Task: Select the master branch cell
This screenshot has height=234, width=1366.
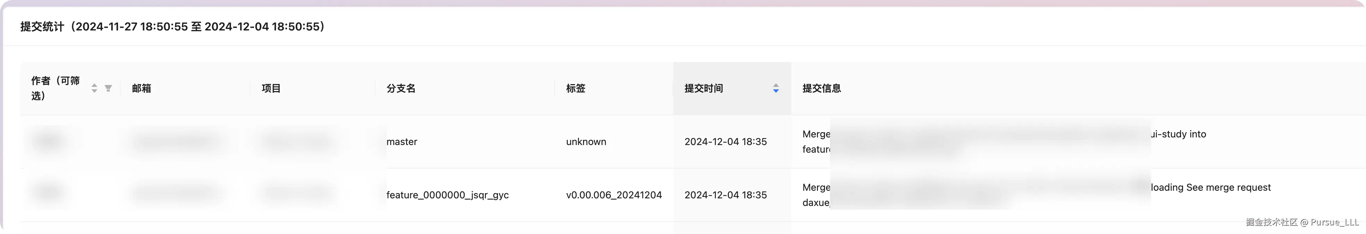Action: (402, 142)
